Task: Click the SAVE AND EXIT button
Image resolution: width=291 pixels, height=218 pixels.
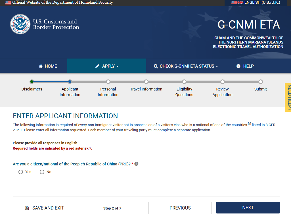Action: coord(44,208)
